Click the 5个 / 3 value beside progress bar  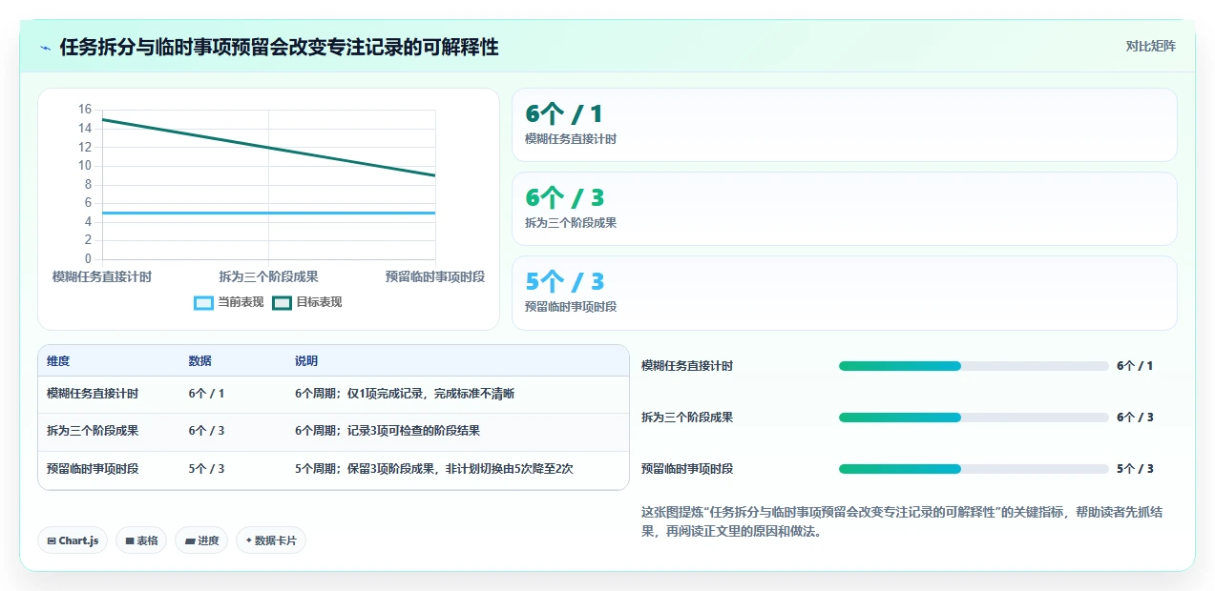coord(1135,469)
